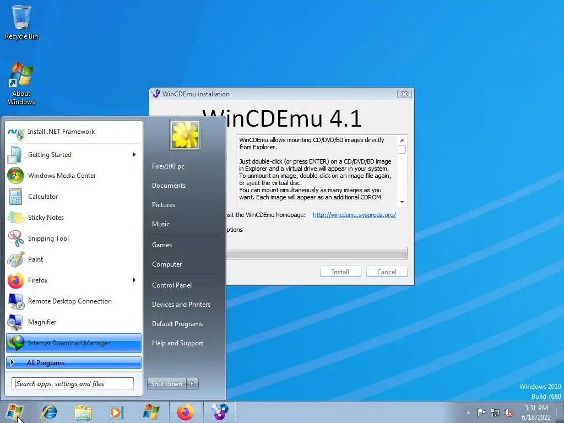Open About Windows desktop shortcut
This screenshot has width=564, height=423.
(21, 84)
